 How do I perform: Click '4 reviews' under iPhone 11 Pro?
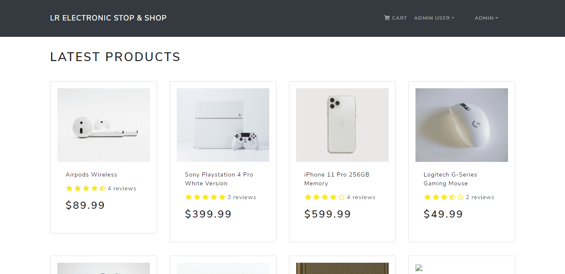(361, 197)
